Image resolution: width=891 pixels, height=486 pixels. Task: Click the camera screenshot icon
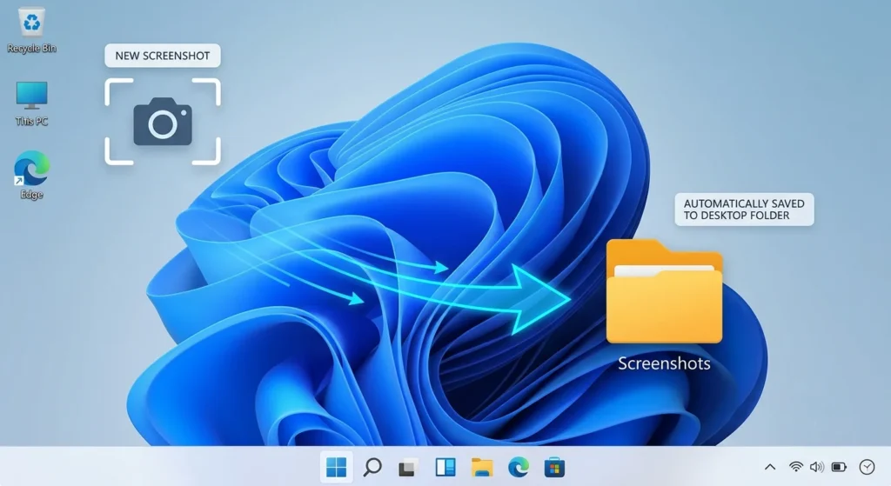[x=163, y=122]
